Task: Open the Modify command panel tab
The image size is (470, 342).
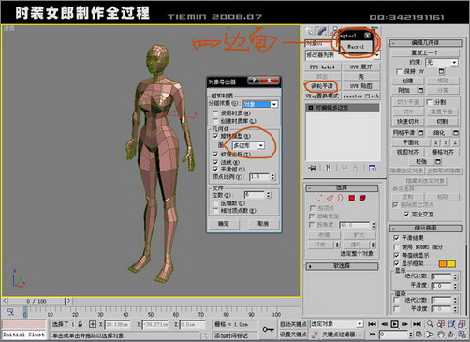Action: (322, 31)
